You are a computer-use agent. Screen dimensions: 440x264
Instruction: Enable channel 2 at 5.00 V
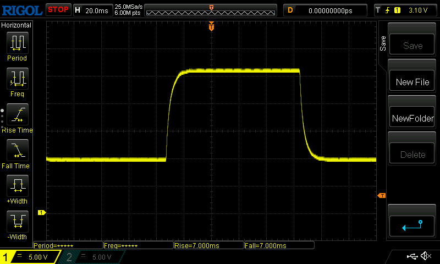pyautogui.click(x=92, y=257)
